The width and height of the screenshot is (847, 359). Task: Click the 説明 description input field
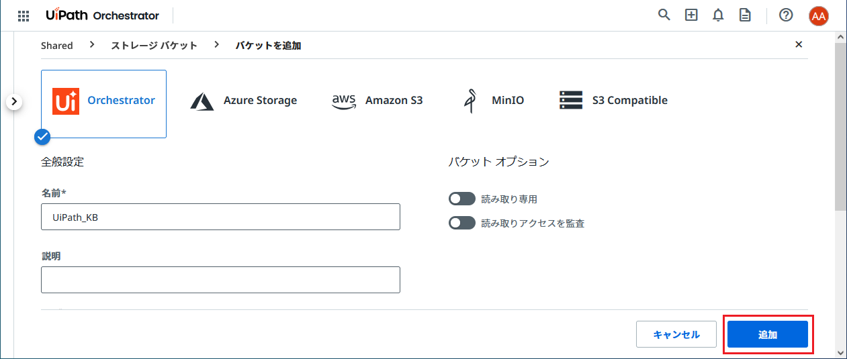click(x=220, y=280)
